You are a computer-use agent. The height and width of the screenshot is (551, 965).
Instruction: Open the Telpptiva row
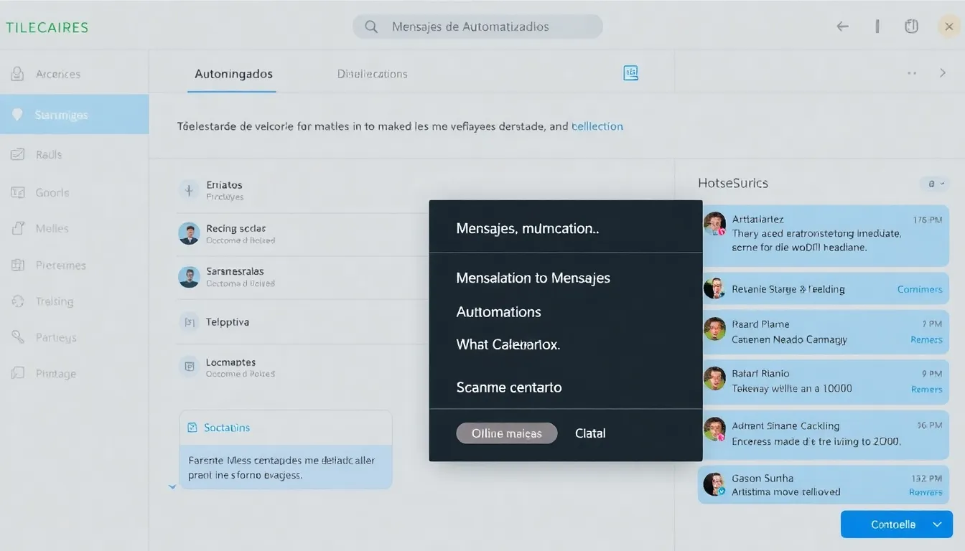(303, 322)
